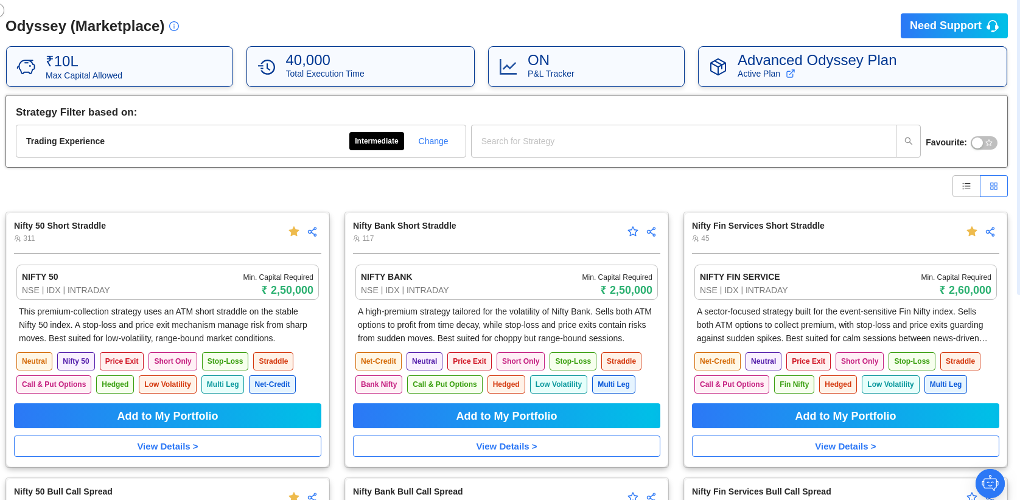Click the ₹ 2,60,000 minimum capital value

click(x=965, y=290)
